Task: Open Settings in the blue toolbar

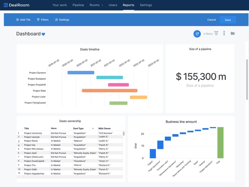Action: point(62,20)
